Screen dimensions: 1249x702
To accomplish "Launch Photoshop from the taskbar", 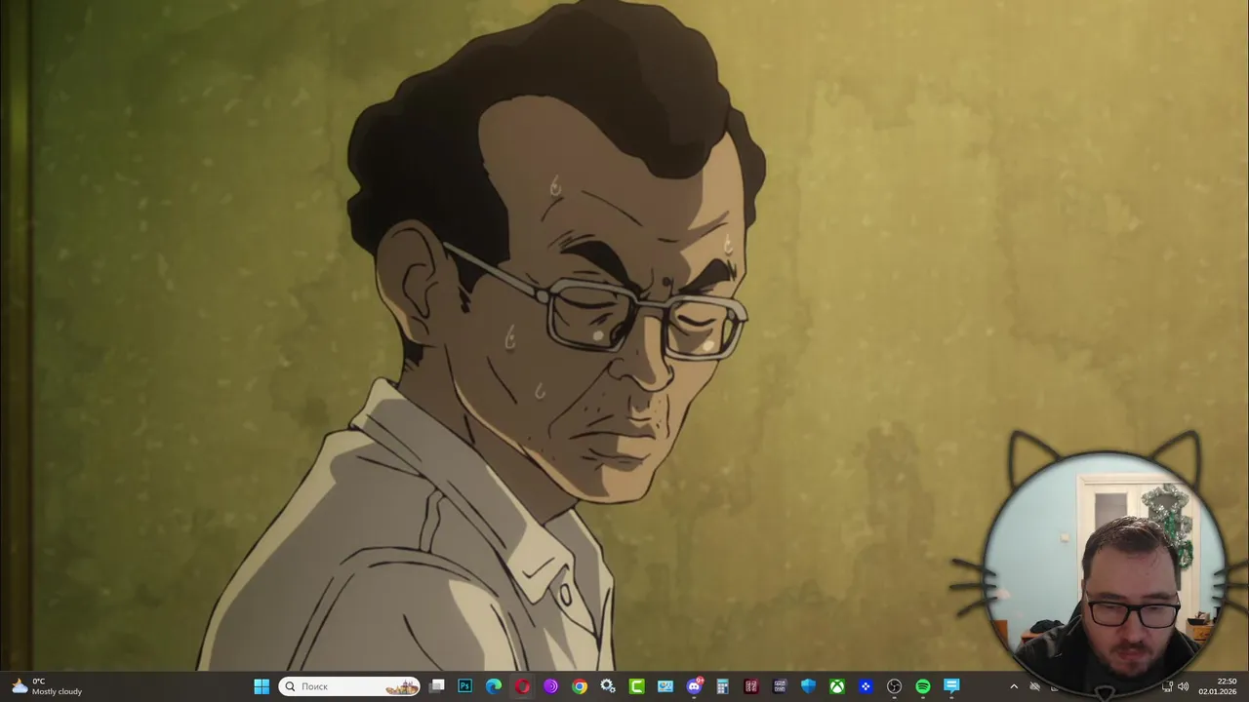I will 465,686.
